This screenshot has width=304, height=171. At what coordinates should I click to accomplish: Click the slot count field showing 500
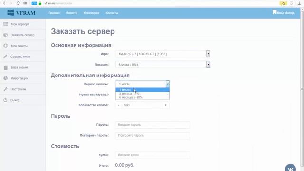tap(142, 105)
